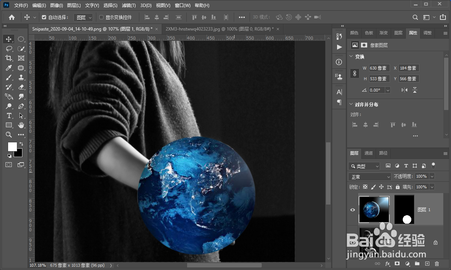Click the W width field 630 像素
451x270 pixels.
tap(379, 68)
